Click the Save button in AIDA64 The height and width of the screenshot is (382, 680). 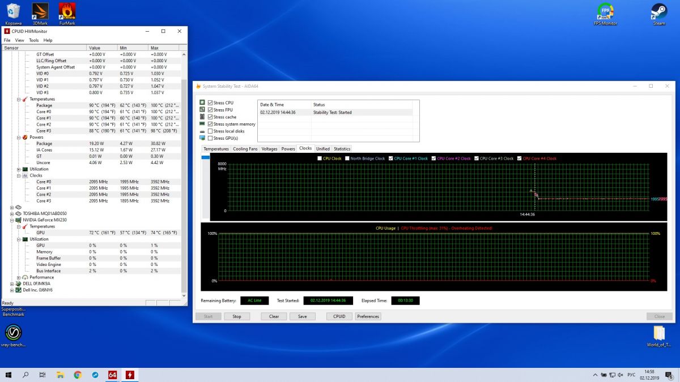pyautogui.click(x=302, y=316)
